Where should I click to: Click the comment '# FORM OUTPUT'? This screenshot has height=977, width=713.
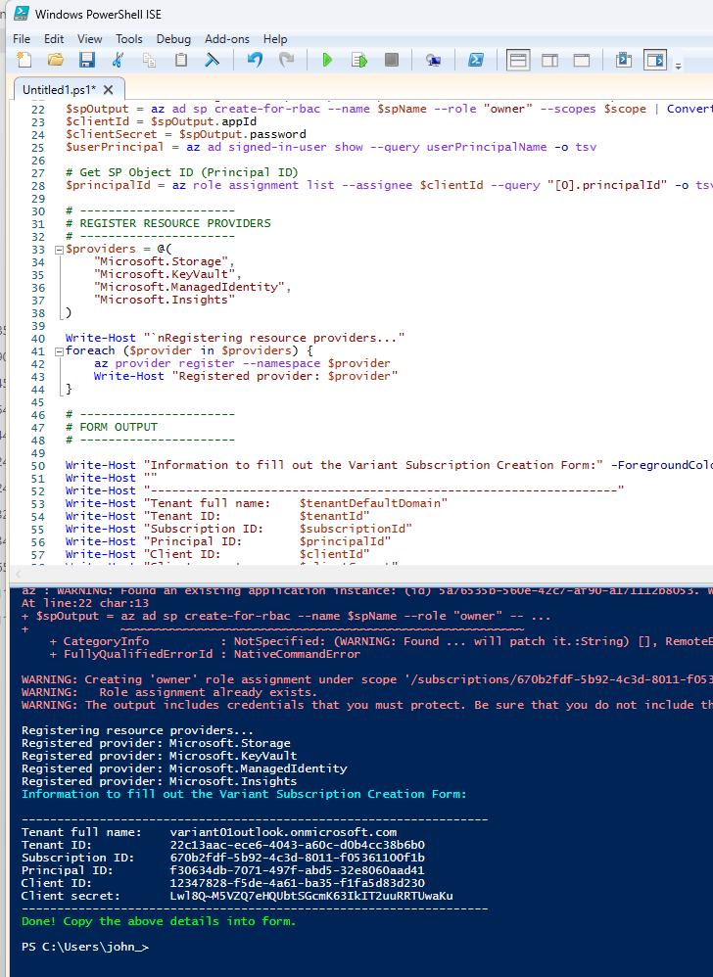[x=112, y=427]
